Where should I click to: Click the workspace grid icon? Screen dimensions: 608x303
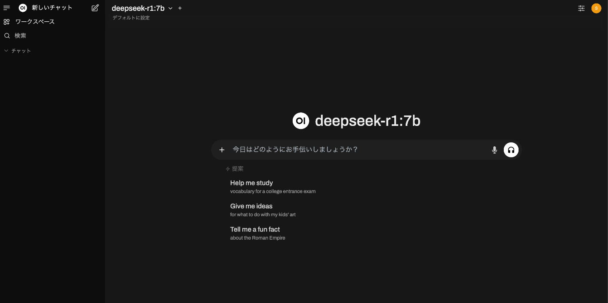click(7, 22)
